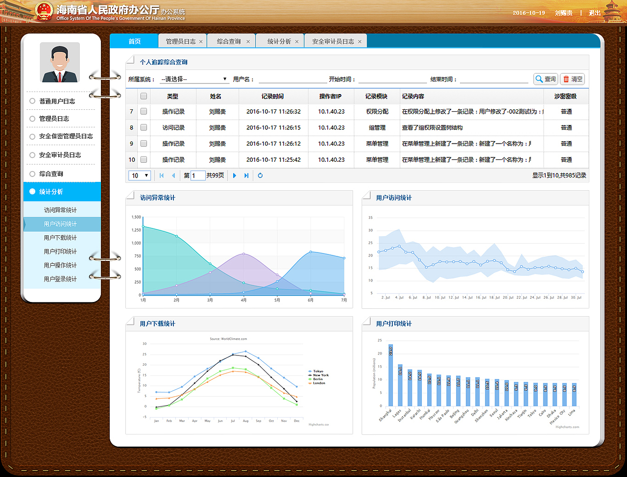Focus the 用户名 input field
The height and width of the screenshot is (477, 627).
[292, 79]
